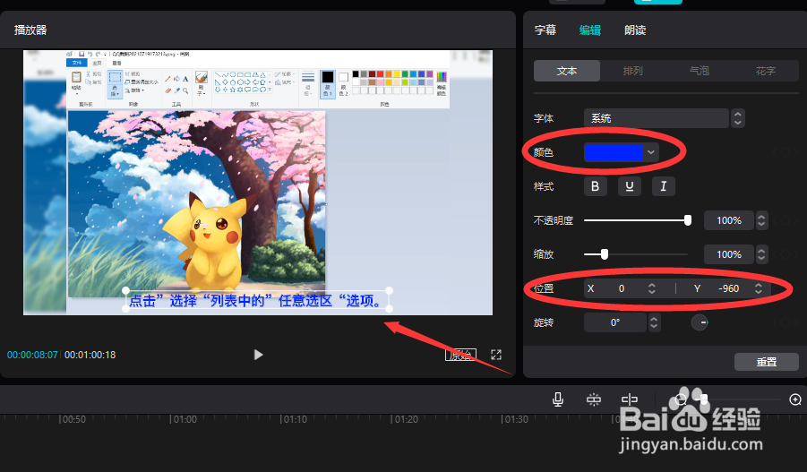The height and width of the screenshot is (472, 807).
Task: Add keyframe for the 旋转 row
Action: coord(785,322)
